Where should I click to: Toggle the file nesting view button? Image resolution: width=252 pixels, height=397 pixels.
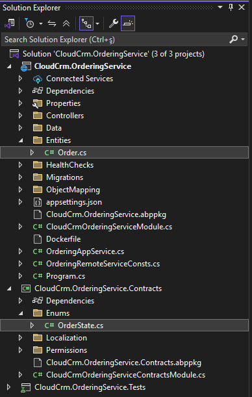tap(86, 23)
